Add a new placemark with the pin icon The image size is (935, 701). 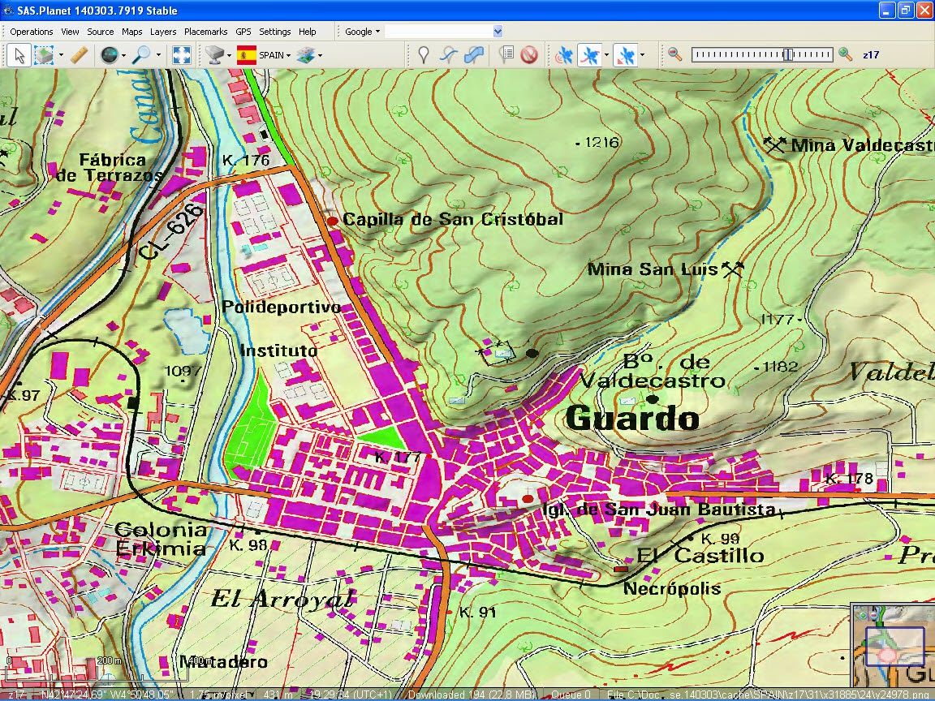point(424,55)
